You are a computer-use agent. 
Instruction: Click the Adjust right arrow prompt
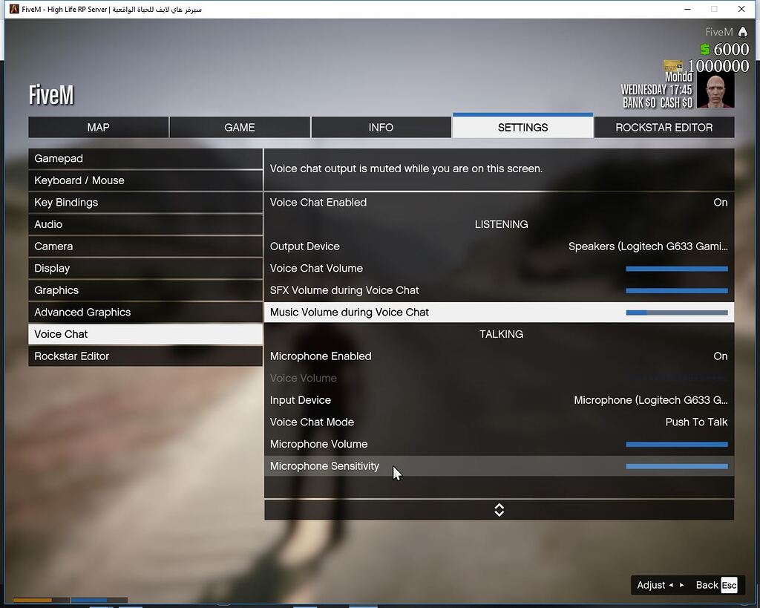(681, 585)
